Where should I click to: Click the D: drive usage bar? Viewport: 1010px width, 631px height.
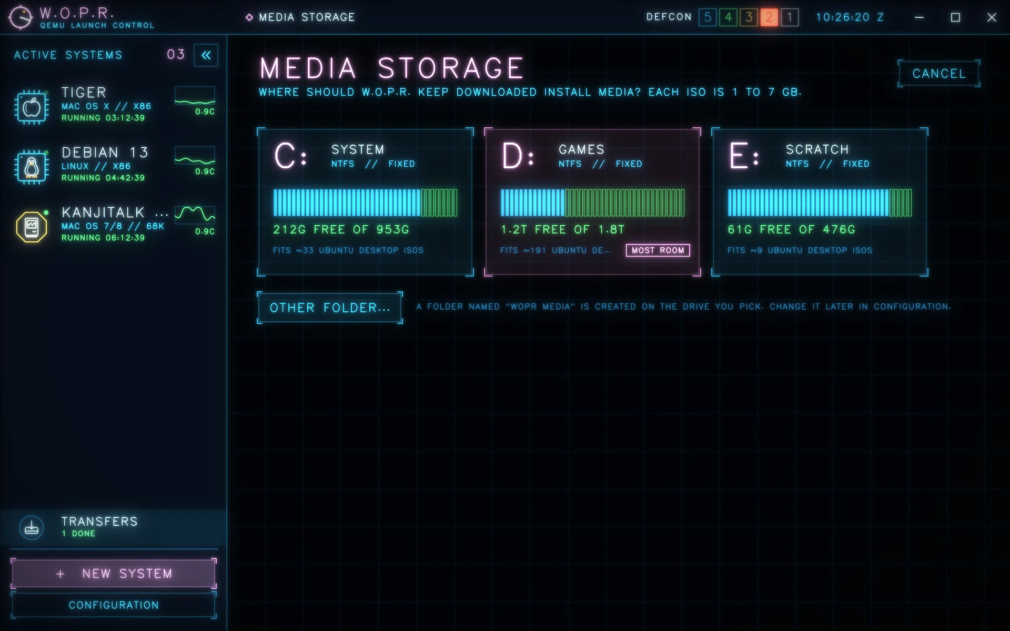tap(592, 203)
